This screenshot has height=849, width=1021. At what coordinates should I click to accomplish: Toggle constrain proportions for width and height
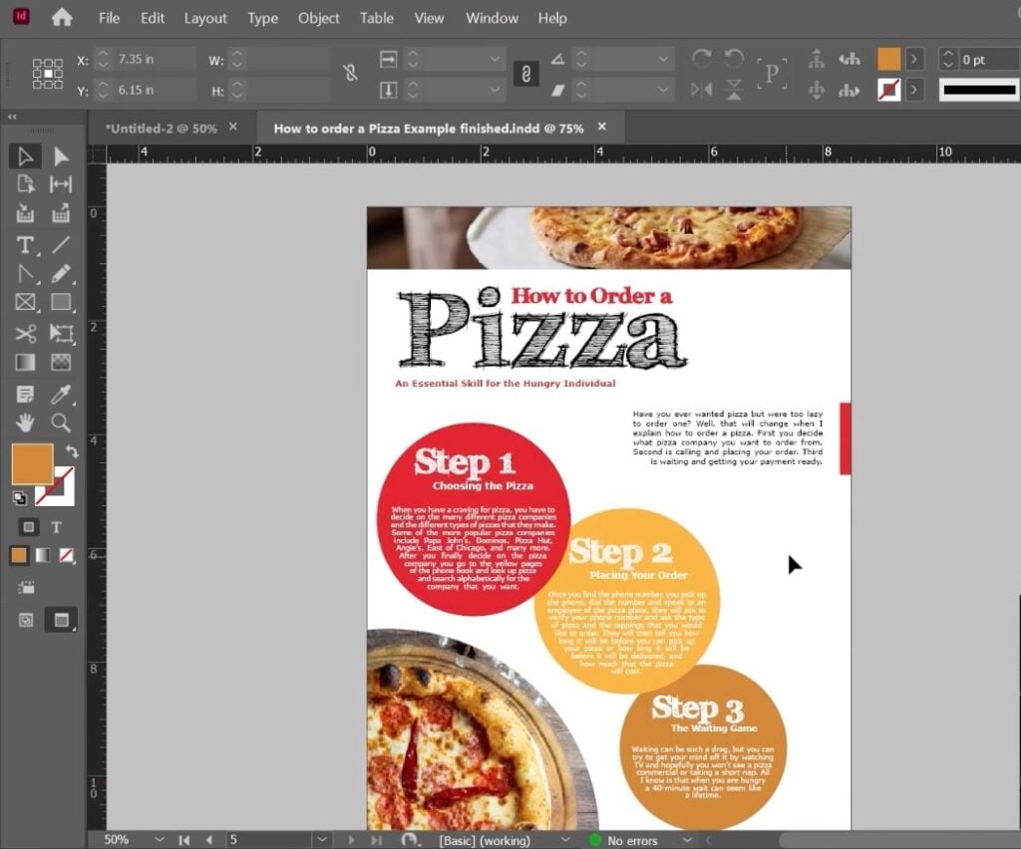[x=350, y=72]
